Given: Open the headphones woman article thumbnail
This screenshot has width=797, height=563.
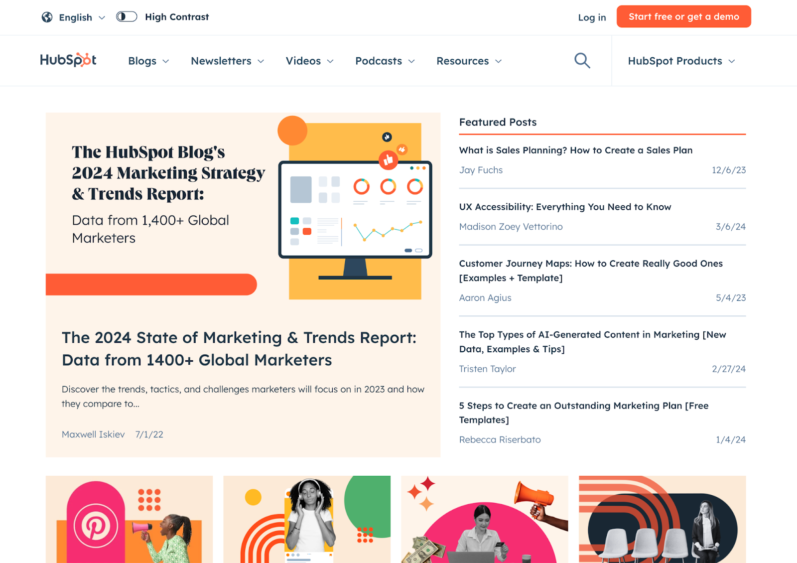Looking at the screenshot, I should click(x=307, y=519).
